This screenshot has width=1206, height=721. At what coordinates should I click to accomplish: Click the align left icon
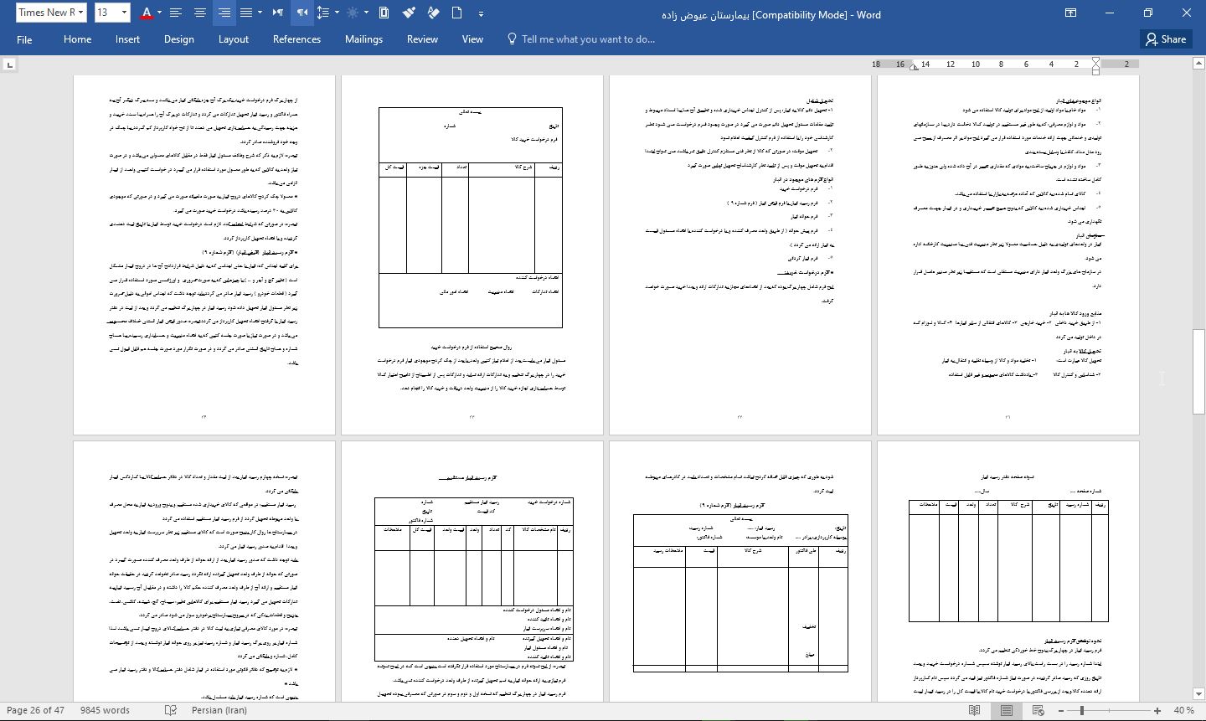pyautogui.click(x=176, y=13)
